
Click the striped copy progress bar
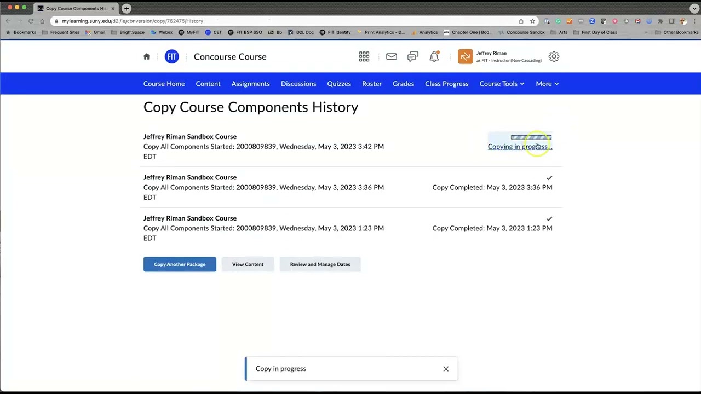coord(531,137)
